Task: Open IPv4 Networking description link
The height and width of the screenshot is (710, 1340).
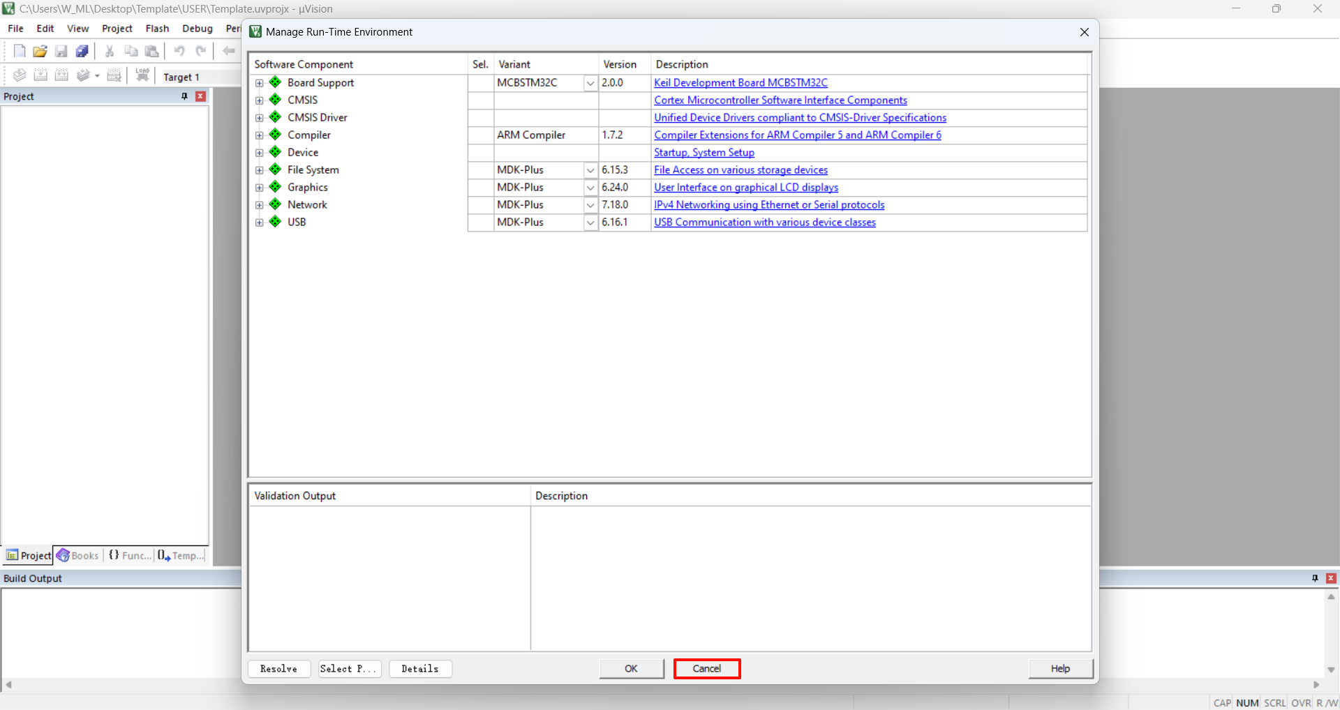Action: click(769, 205)
